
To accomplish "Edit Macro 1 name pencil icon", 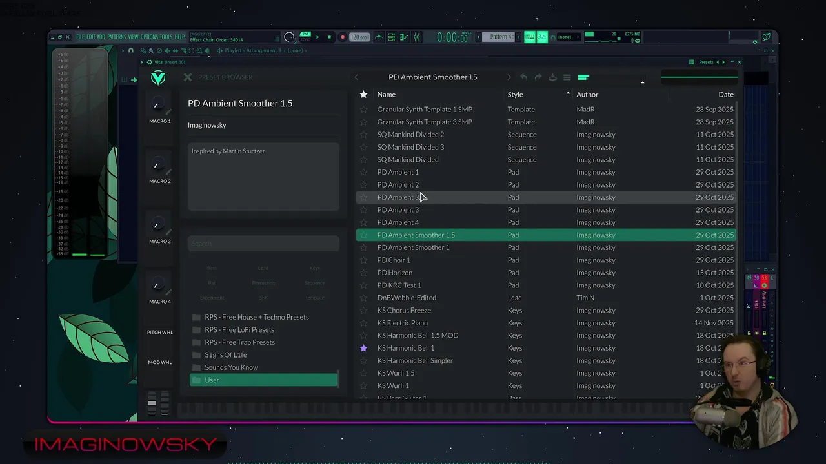I will coord(168,112).
